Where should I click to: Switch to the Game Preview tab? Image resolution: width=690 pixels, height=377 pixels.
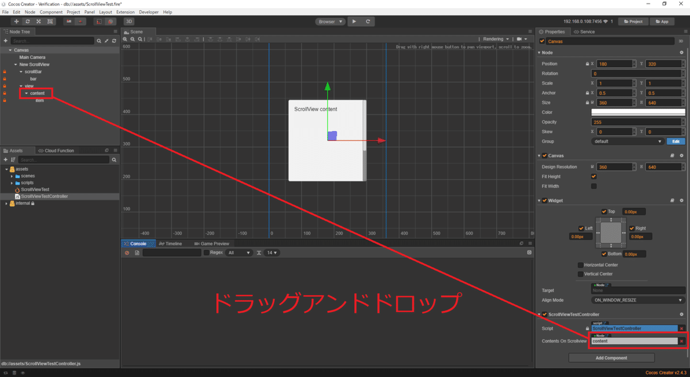pos(212,244)
